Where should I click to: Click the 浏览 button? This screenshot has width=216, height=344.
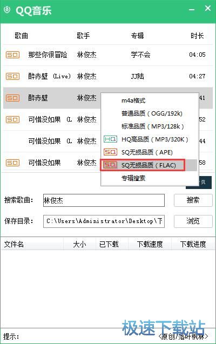tap(193, 221)
